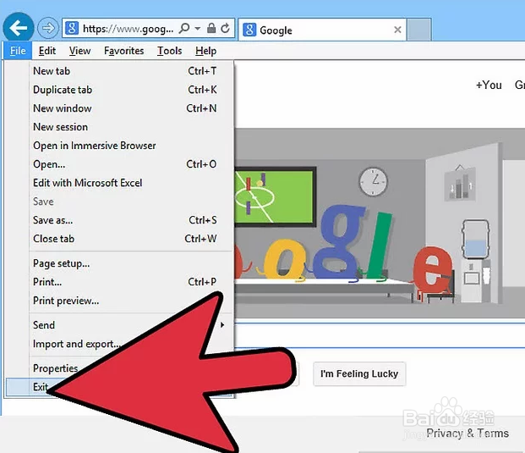Click the search magnifier in address bar
This screenshot has height=453, width=525.
pyautogui.click(x=183, y=28)
